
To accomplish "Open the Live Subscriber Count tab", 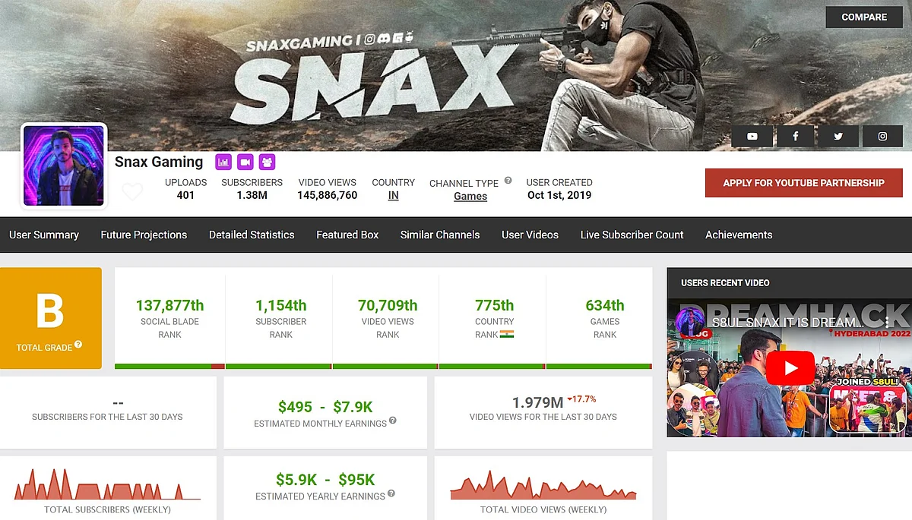I will (632, 235).
